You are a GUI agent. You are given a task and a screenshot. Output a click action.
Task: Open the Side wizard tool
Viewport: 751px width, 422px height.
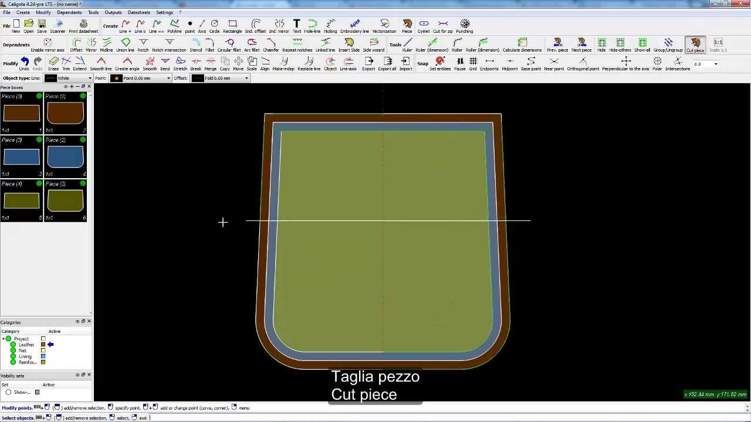[373, 45]
